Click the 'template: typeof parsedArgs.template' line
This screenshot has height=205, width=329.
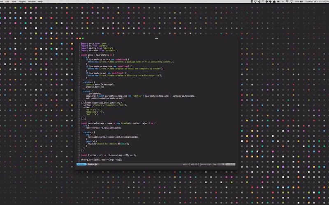141,96
